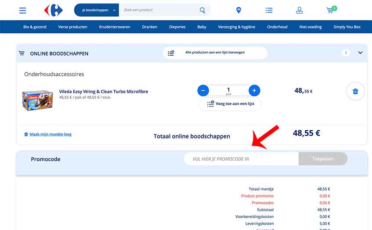
Task: Collapse the Online Boodschappen section chevron
Action: click(x=361, y=53)
